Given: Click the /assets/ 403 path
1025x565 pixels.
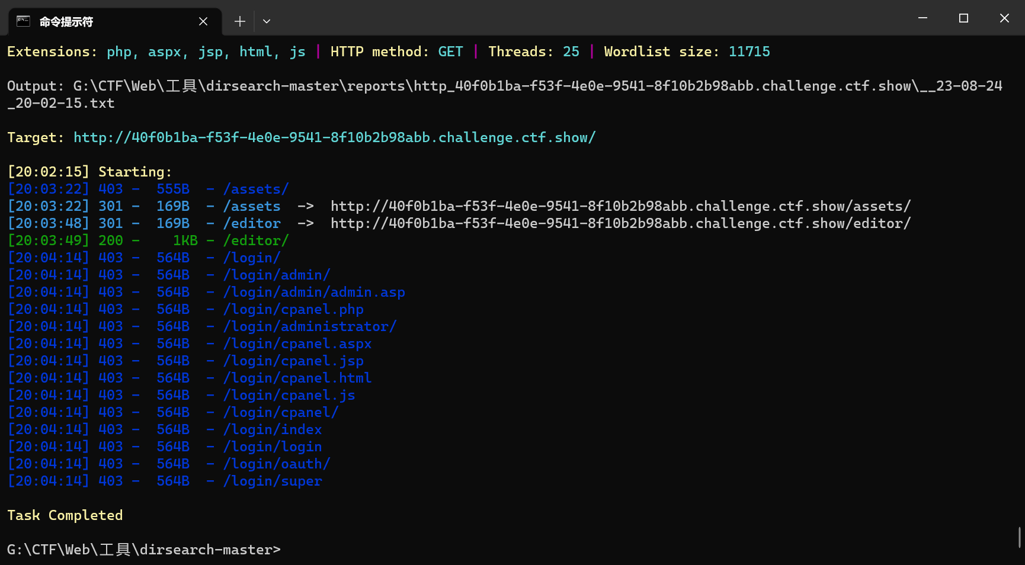Looking at the screenshot, I should tap(256, 189).
